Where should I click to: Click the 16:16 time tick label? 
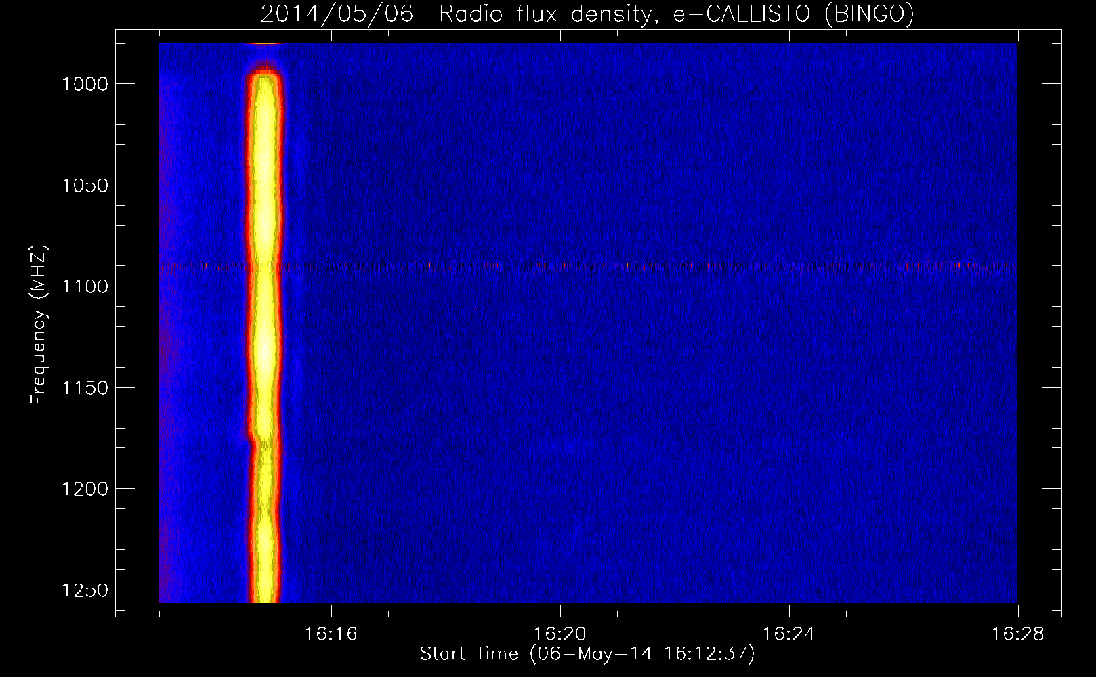331,634
